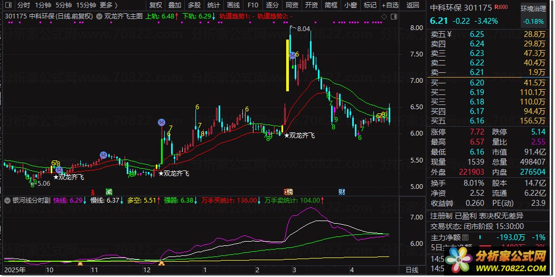The width and height of the screenshot is (555, 277).
Task: Switch to the 分时 intraday tab
Action: tap(24, 5)
